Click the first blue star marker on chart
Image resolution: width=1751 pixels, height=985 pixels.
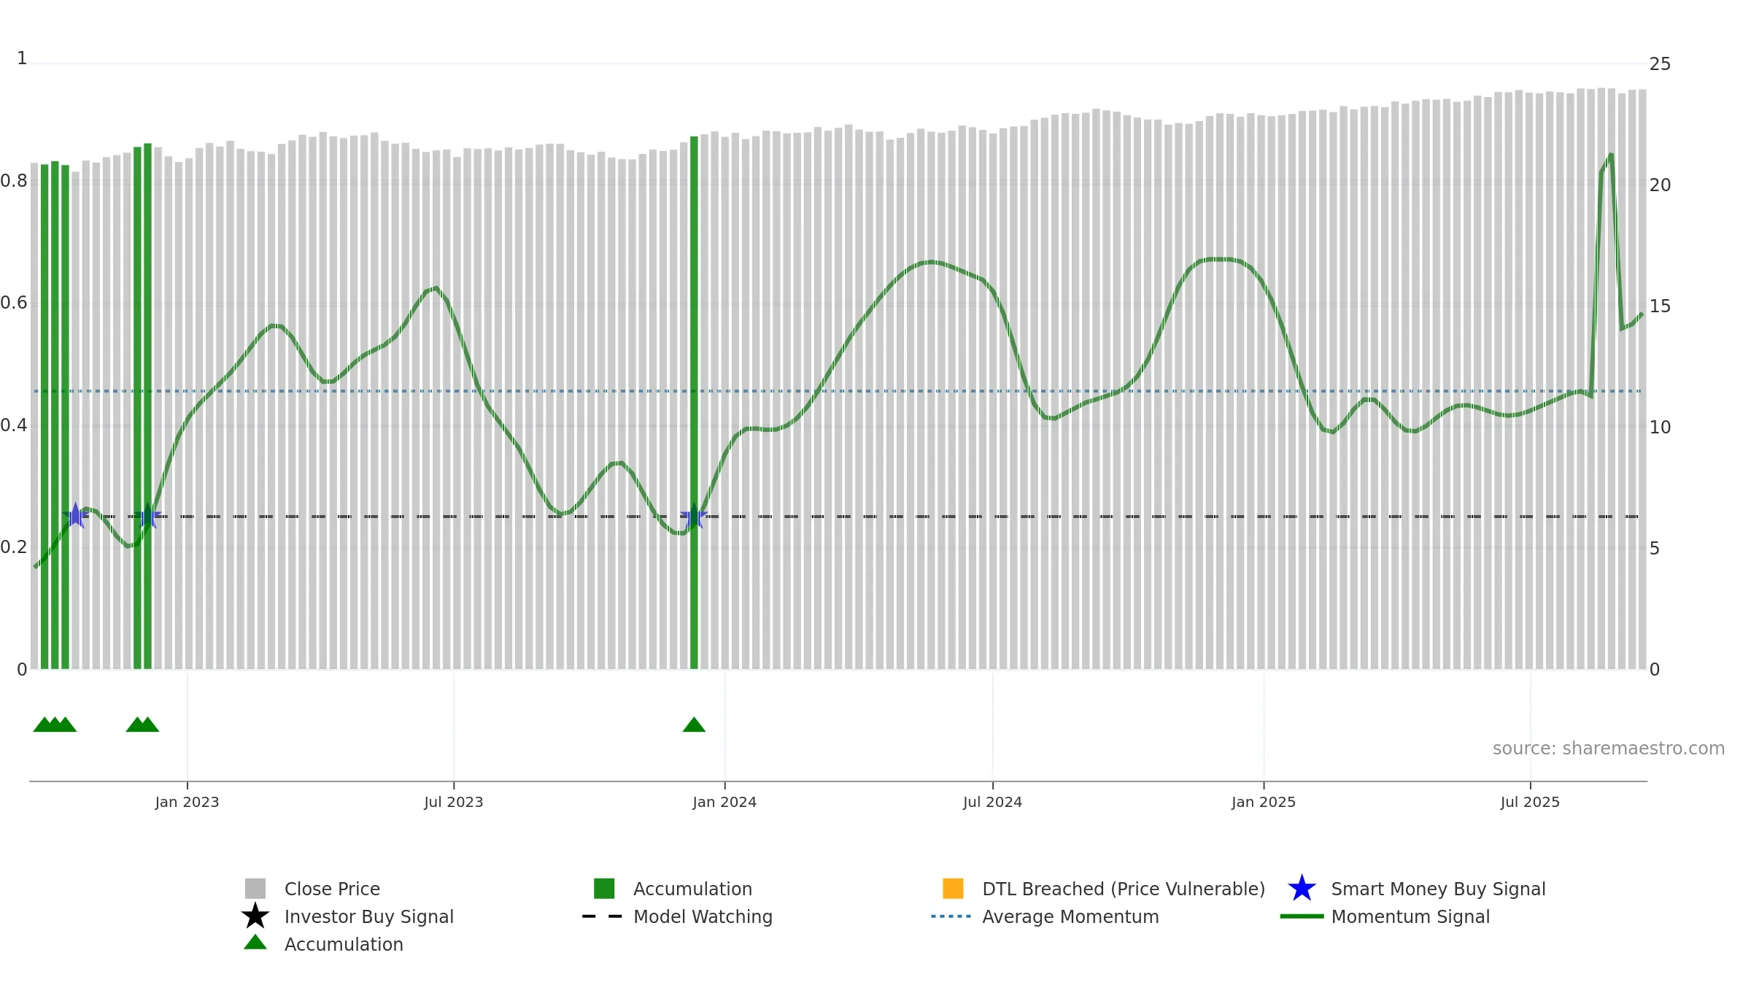pyautogui.click(x=75, y=516)
